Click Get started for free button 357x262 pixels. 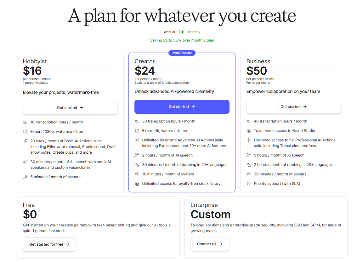pyautogui.click(x=49, y=244)
